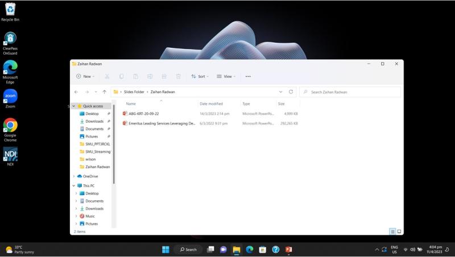455x257 pixels.
Task: Navigate to Slides Folder in breadcrumb
Action: click(134, 92)
